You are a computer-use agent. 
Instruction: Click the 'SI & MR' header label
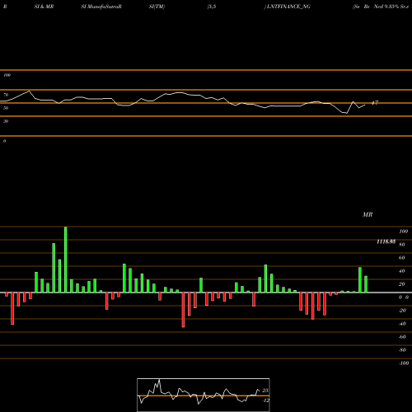[x=44, y=7]
